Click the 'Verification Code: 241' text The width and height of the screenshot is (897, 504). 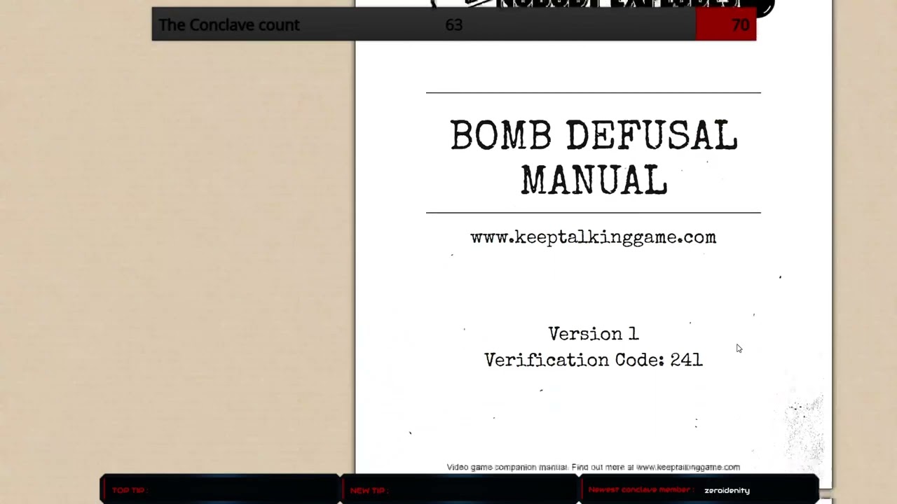click(x=593, y=360)
